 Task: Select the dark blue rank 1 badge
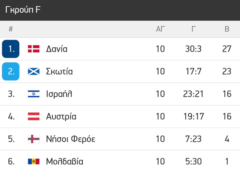click(x=11, y=49)
